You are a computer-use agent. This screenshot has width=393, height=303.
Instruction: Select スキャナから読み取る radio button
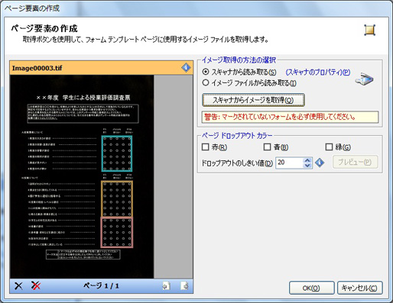tap(206, 72)
